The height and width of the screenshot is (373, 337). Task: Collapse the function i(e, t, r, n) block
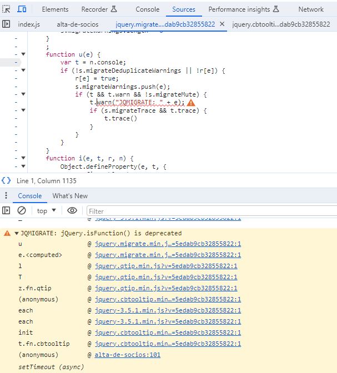[23, 158]
